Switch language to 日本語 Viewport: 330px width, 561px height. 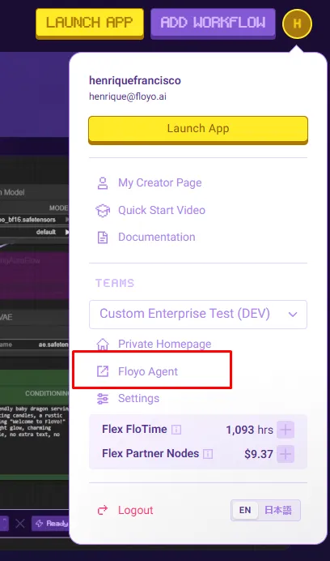(278, 510)
